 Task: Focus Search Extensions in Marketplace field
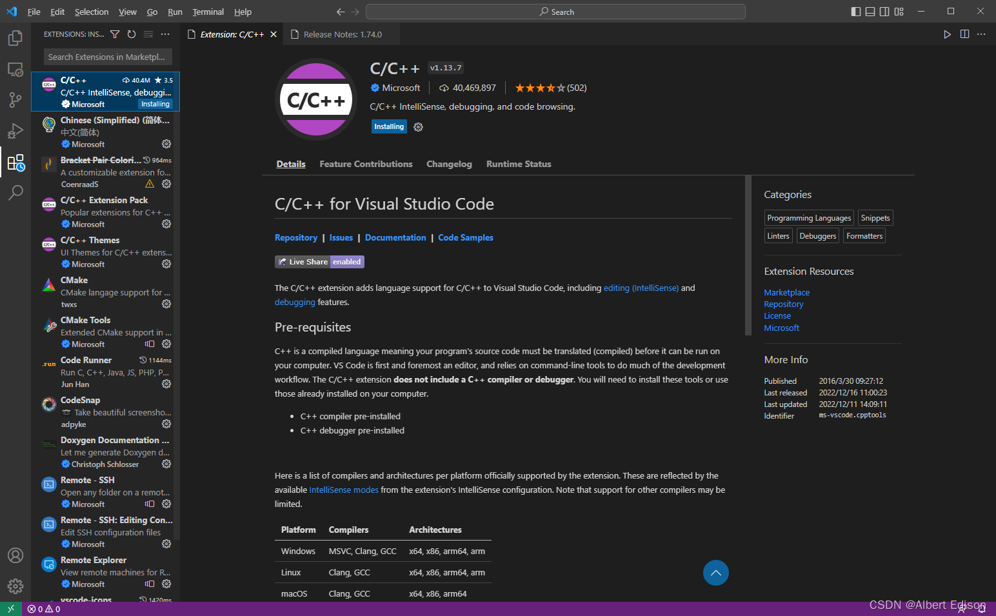[108, 57]
